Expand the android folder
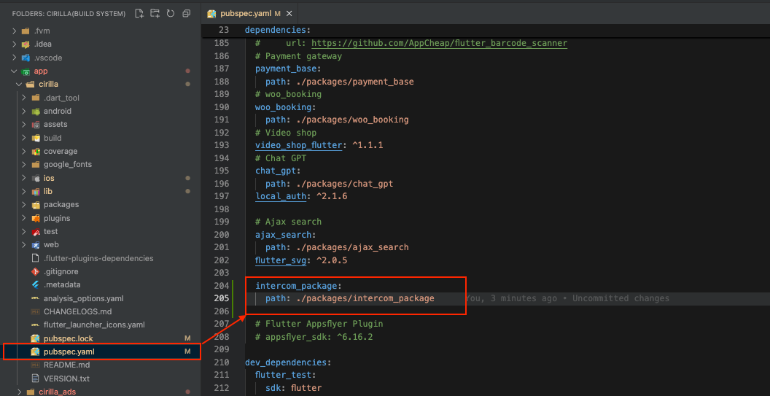770x396 pixels. pos(24,111)
